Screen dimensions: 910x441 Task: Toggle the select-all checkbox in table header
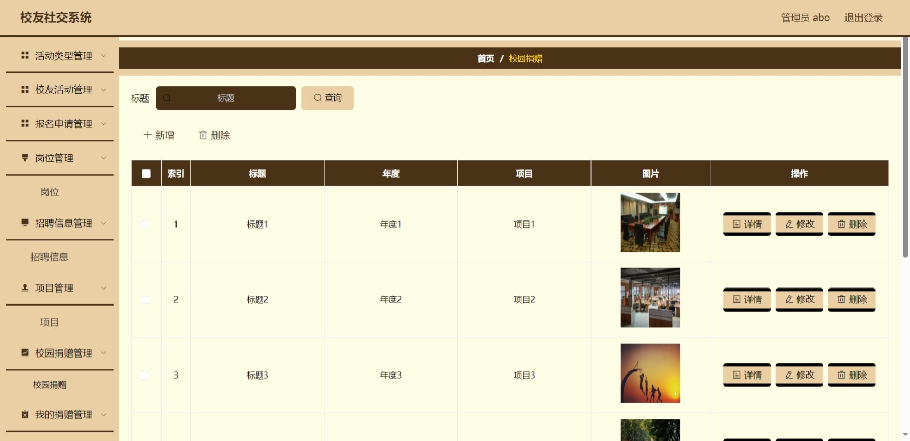coord(146,174)
